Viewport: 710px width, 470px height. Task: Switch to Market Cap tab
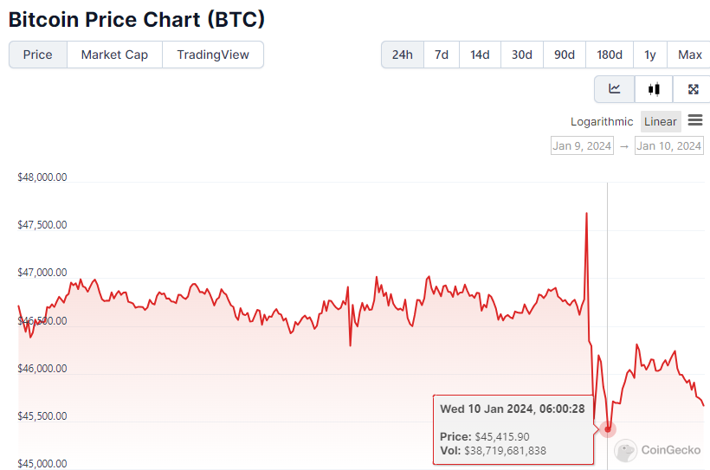[x=114, y=55]
